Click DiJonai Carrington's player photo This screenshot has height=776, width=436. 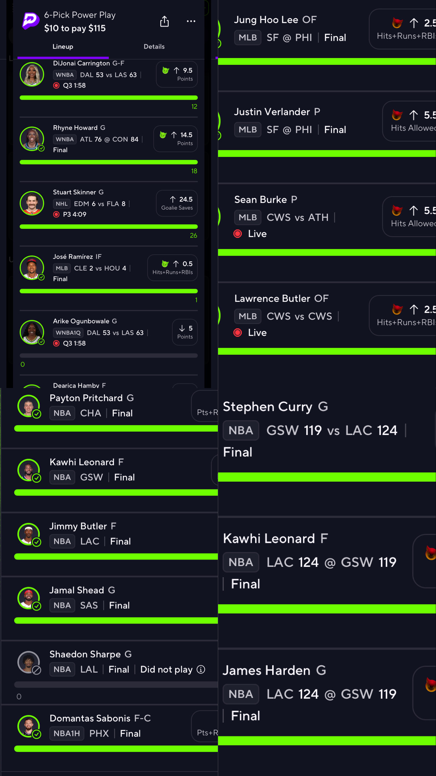[x=32, y=74]
